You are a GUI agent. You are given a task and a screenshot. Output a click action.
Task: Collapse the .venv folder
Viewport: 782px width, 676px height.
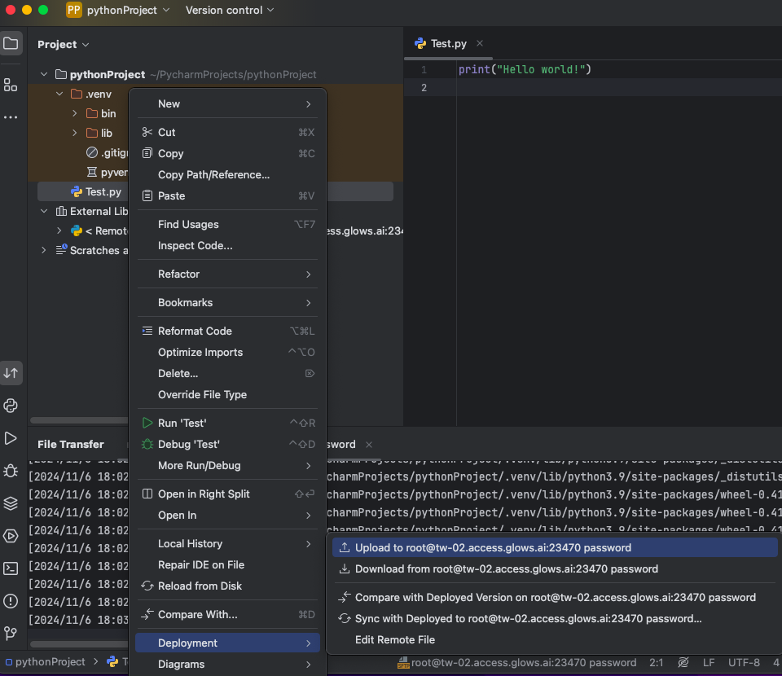tap(59, 94)
